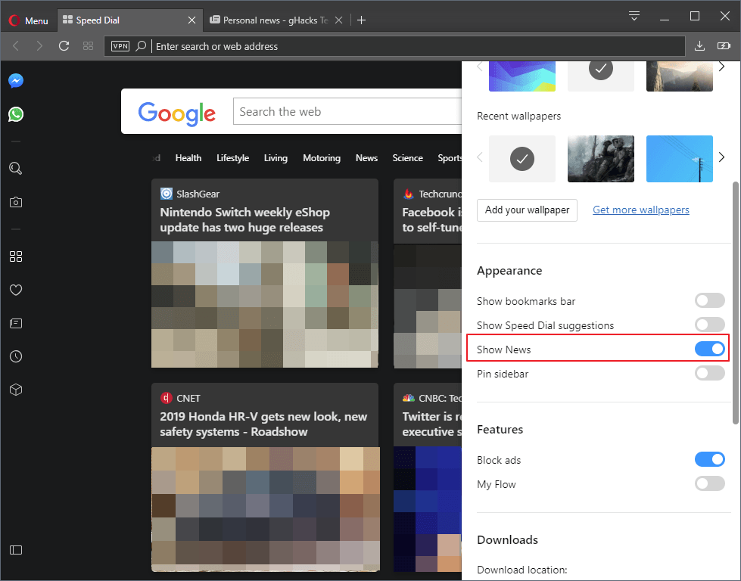Switch to Personal news gHacks tab

point(276,20)
